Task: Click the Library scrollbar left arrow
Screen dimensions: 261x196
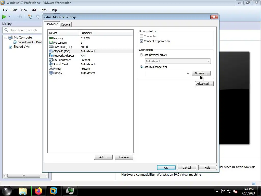Action: click(x=5, y=176)
